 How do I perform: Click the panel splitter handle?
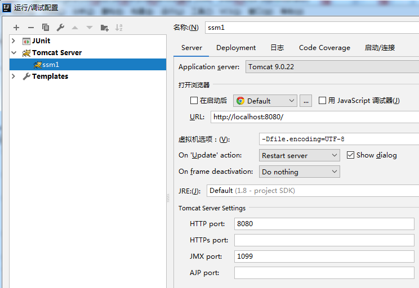tap(168, 198)
